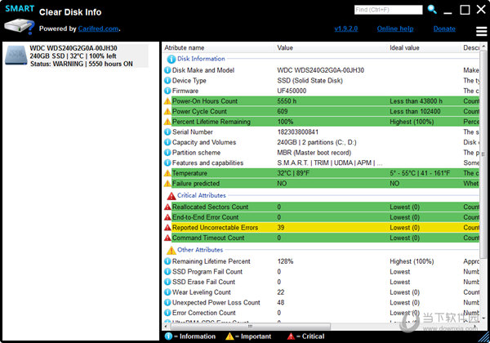This screenshot has width=490, height=343.
Task: Click info icon beside Error Correction Count
Action: click(167, 313)
